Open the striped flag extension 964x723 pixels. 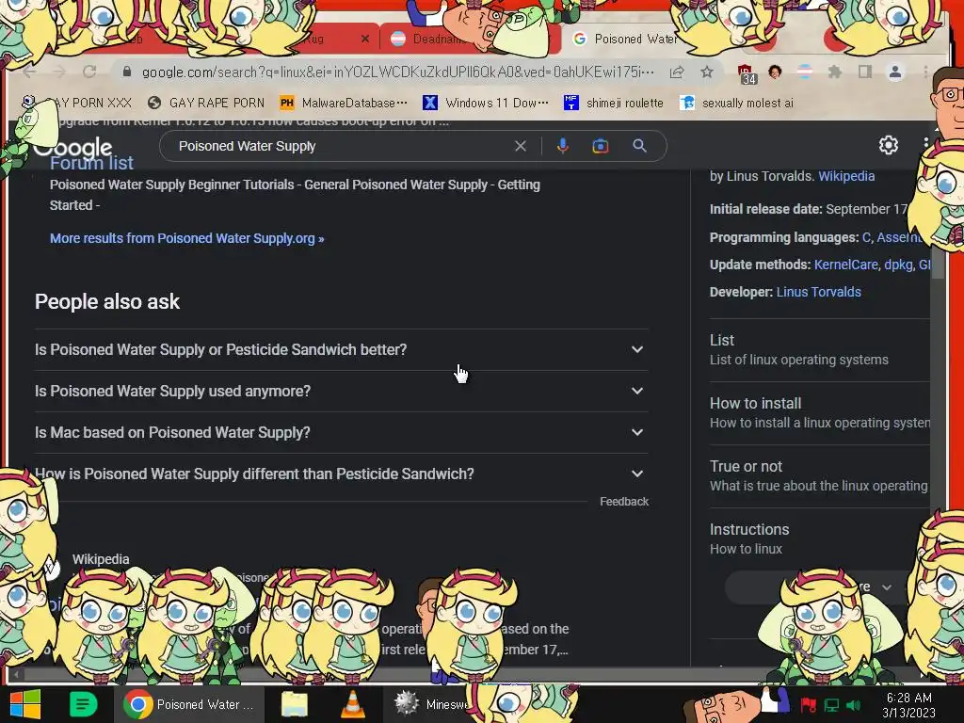[x=804, y=72]
